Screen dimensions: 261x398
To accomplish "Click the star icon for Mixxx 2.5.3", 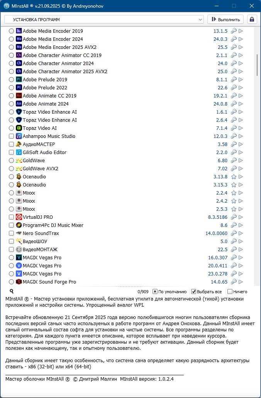I will [x=234, y=209].
